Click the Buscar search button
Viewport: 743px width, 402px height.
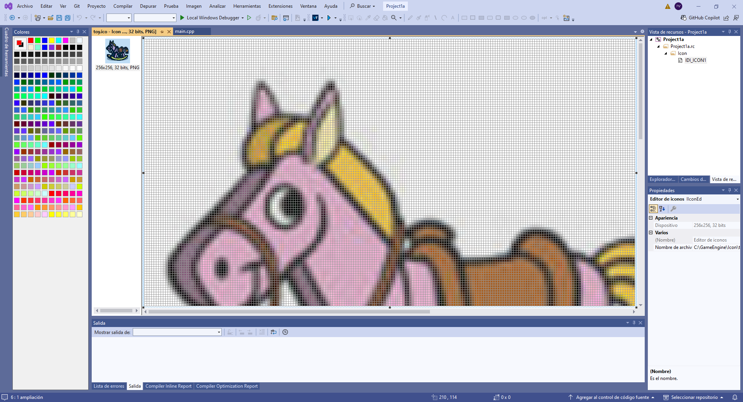pos(362,6)
